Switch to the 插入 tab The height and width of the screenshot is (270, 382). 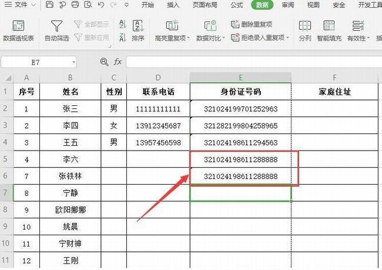coord(173,5)
